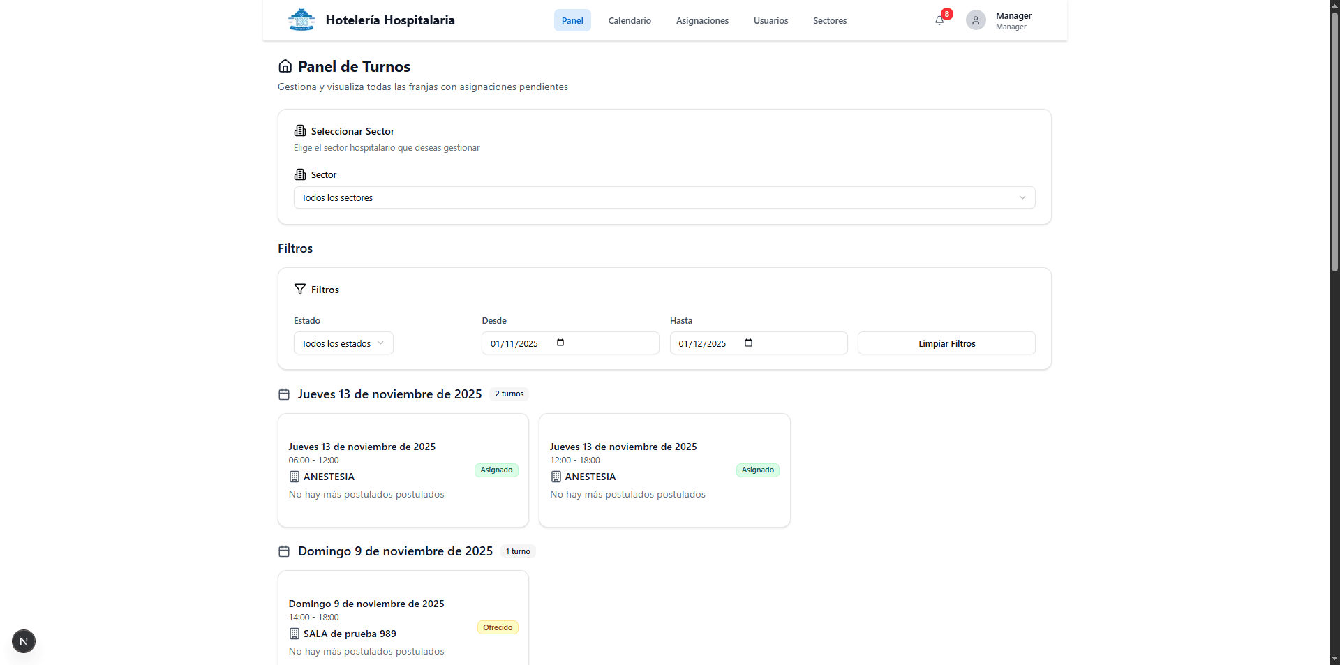The width and height of the screenshot is (1340, 665).
Task: Click the home icon beside Panel de Turnos
Action: 285,66
